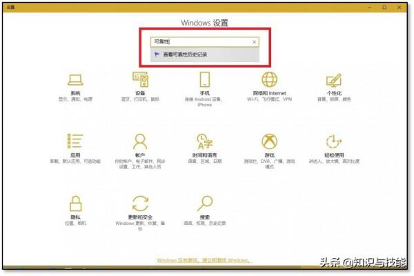
Task: Open the Network & Internet globe icon
Action: (x=269, y=79)
